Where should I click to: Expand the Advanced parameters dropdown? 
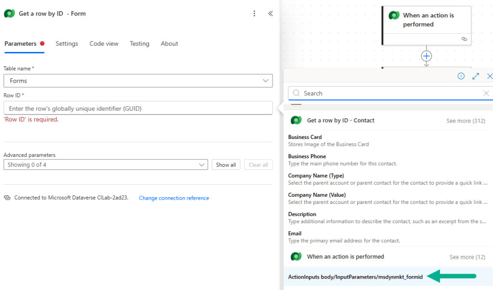[x=105, y=165]
